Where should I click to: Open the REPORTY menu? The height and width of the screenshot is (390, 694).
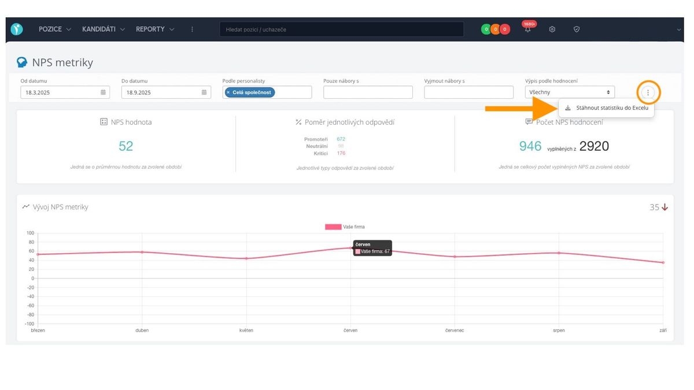click(154, 29)
